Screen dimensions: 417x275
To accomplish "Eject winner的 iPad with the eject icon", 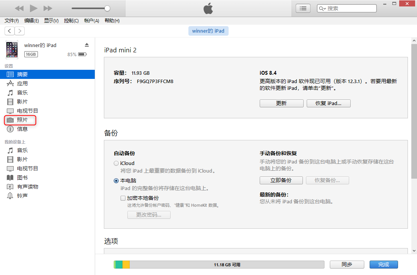I will tap(87, 45).
